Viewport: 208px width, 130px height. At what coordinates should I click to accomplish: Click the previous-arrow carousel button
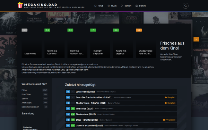(x=196, y=45)
